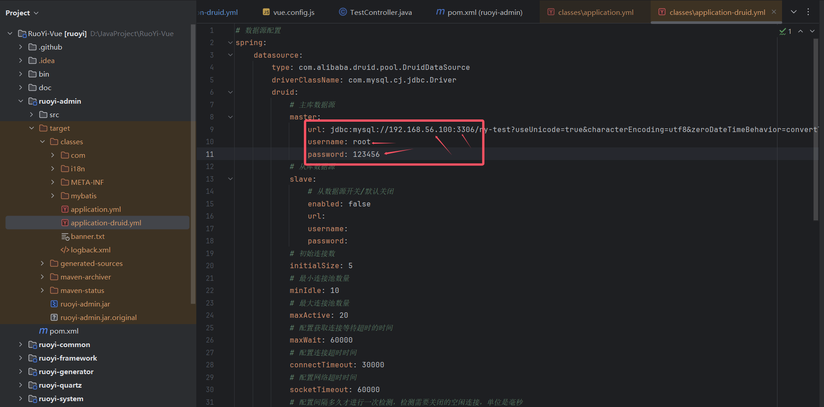Click the logback.xml file icon
This screenshot has width=824, height=407.
[x=65, y=250]
